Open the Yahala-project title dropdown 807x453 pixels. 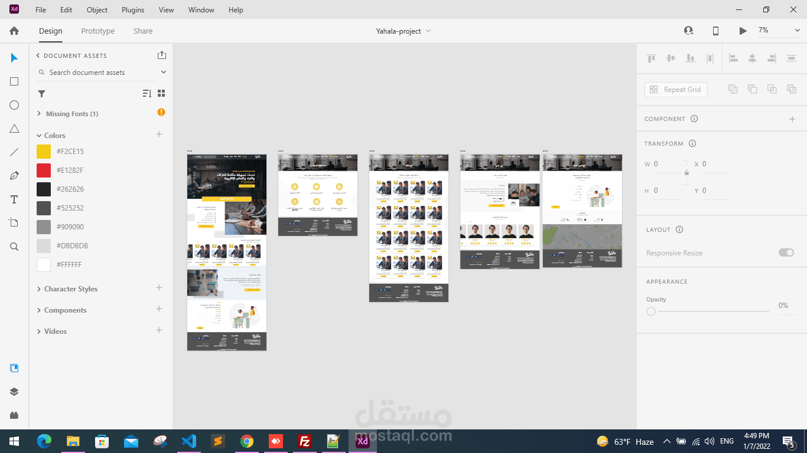click(428, 31)
